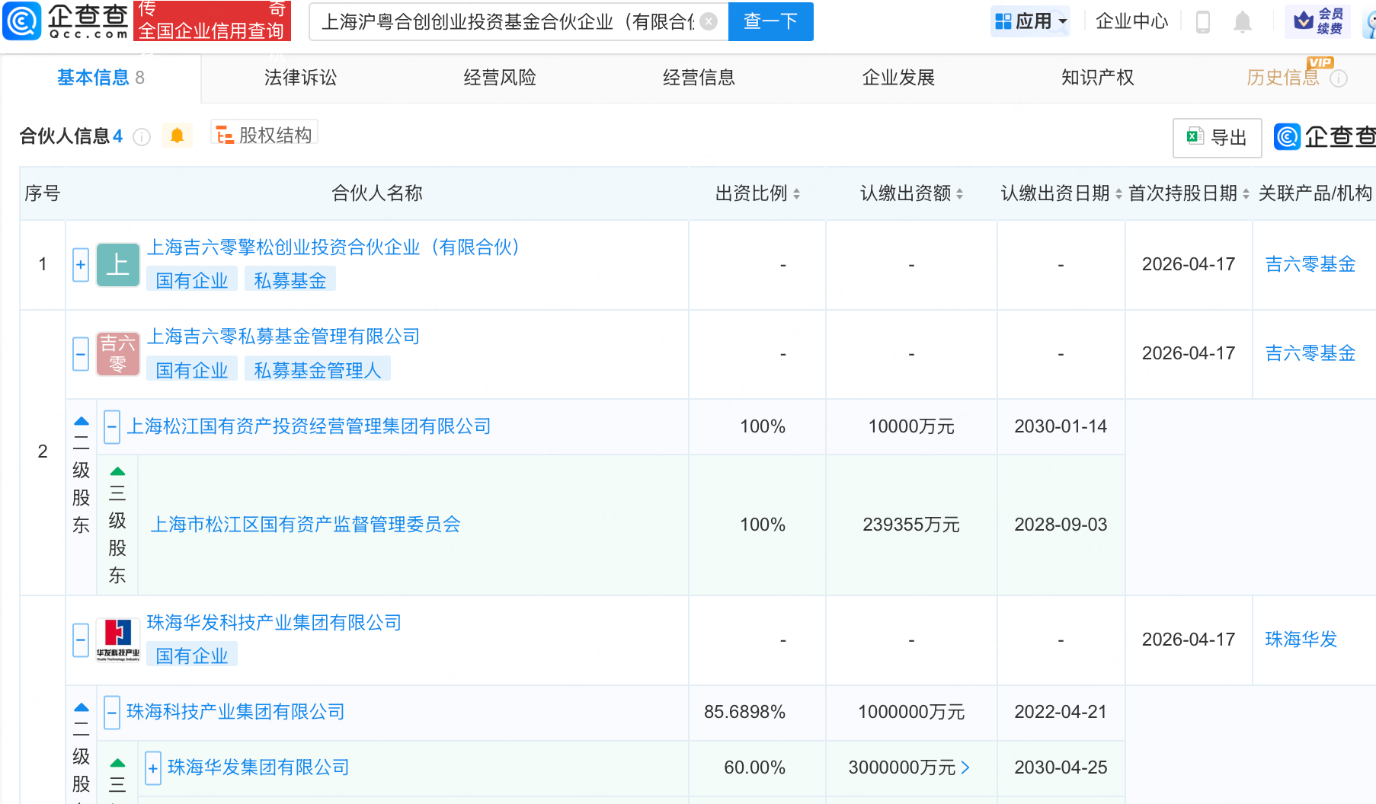Open 上海市松江区国有资产监督管理委员会 link
Screen dimensions: 1376x804
(306, 525)
